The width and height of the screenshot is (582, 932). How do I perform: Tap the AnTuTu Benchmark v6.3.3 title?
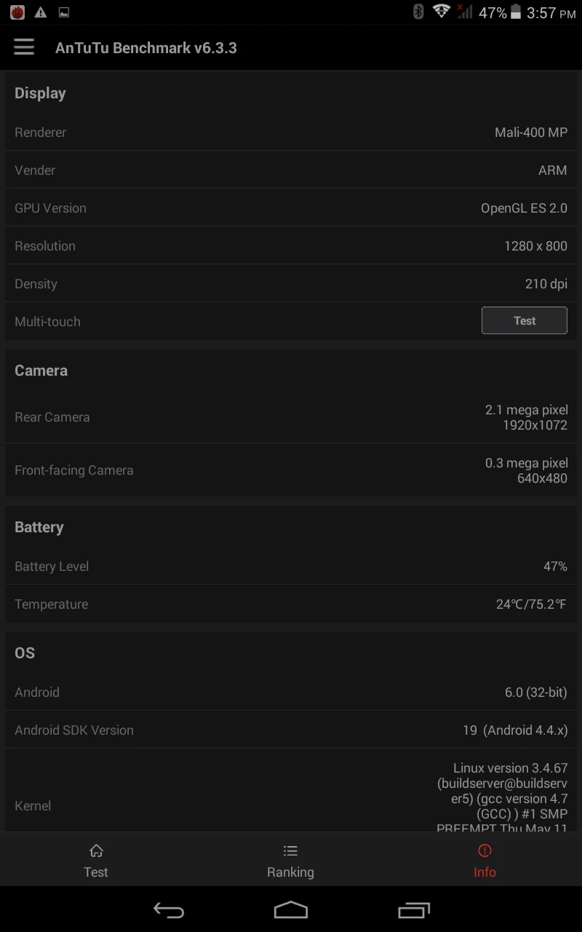pos(146,48)
